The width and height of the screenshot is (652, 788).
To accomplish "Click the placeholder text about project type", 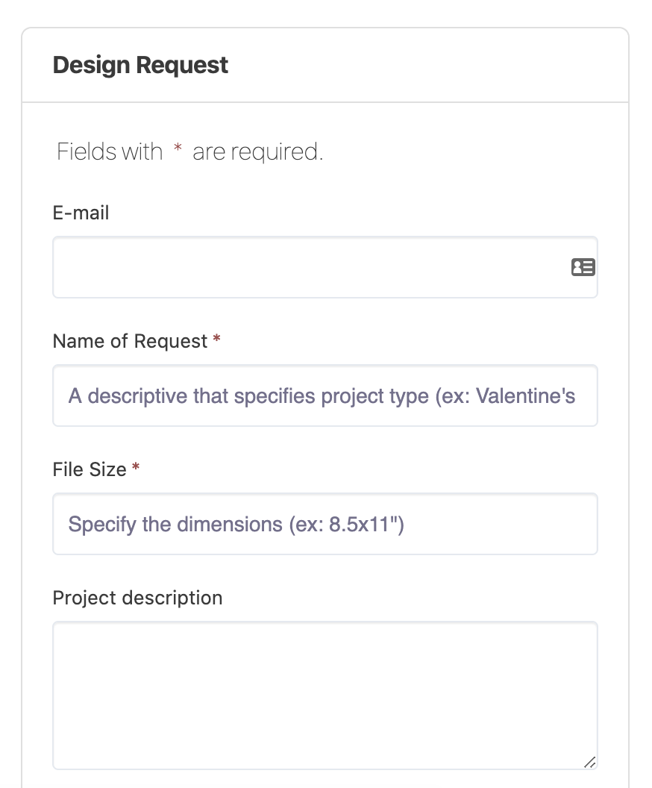I will (321, 395).
